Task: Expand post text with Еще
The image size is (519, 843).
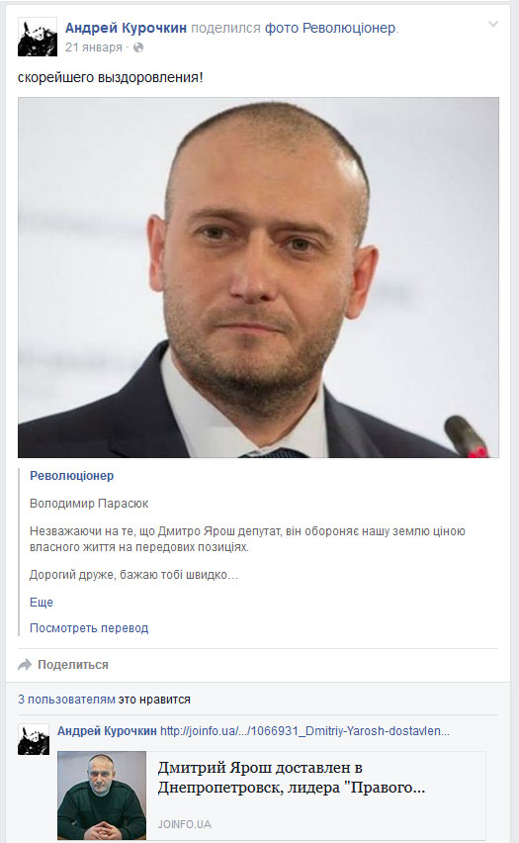Action: (42, 603)
